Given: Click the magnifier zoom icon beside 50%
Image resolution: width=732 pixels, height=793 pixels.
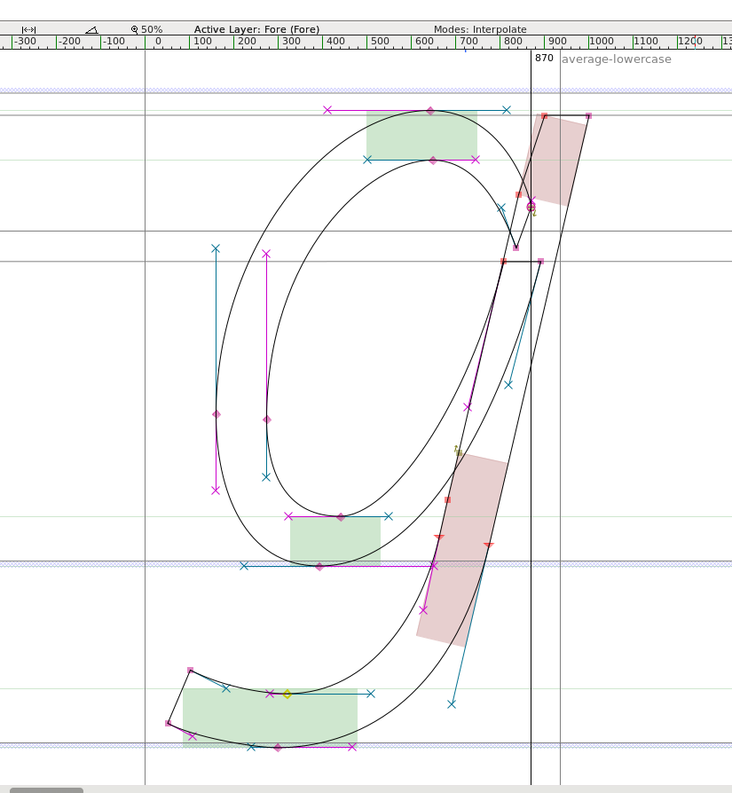Looking at the screenshot, I should tap(135, 29).
